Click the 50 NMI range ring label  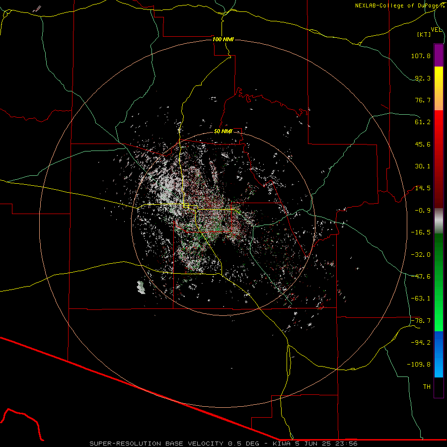(223, 132)
